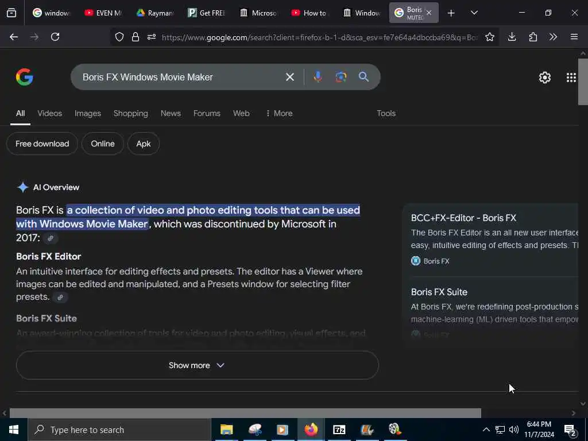Switch to the EVEN M YouTube browser tab
588x441 pixels.
pos(103,13)
